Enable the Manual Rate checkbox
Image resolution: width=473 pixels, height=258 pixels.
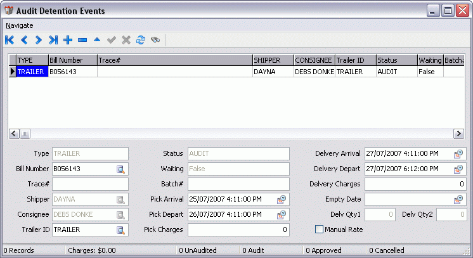pyautogui.click(x=319, y=229)
